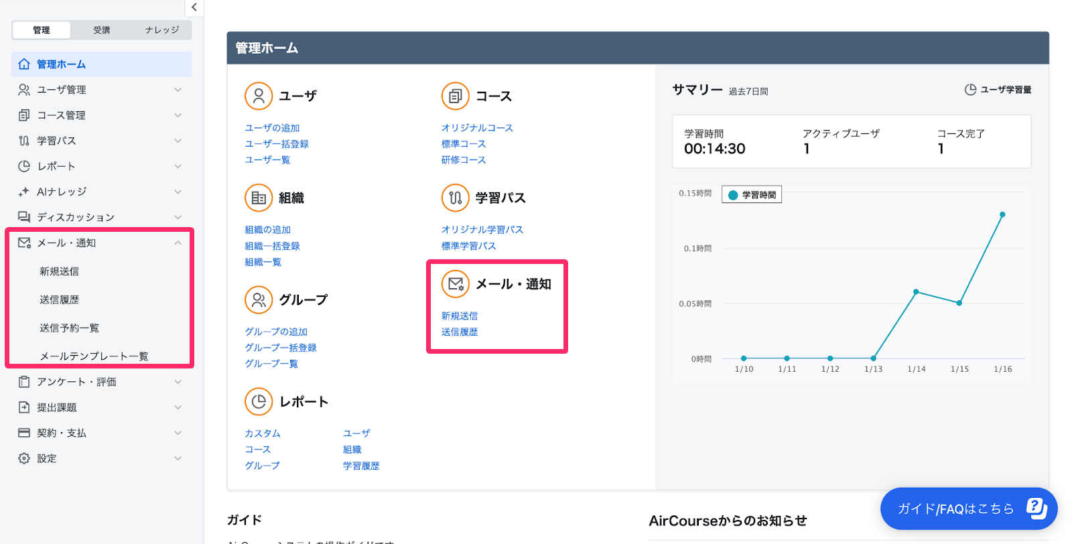The width and height of the screenshot is (1072, 544).
Task: Click the コース管理 document icon in sidebar
Action: coord(24,115)
